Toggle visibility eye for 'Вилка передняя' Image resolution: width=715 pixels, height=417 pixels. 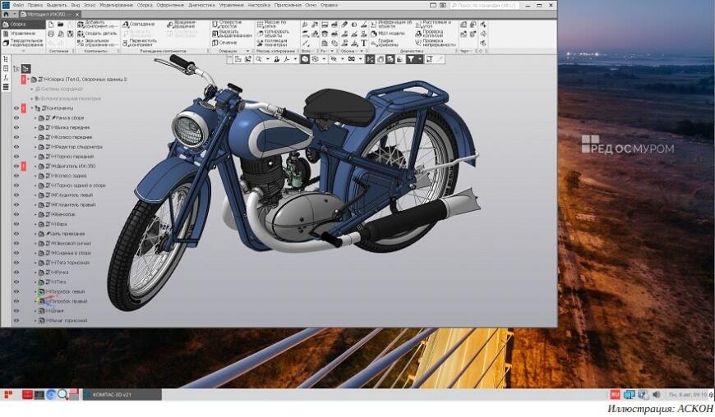tap(16, 127)
